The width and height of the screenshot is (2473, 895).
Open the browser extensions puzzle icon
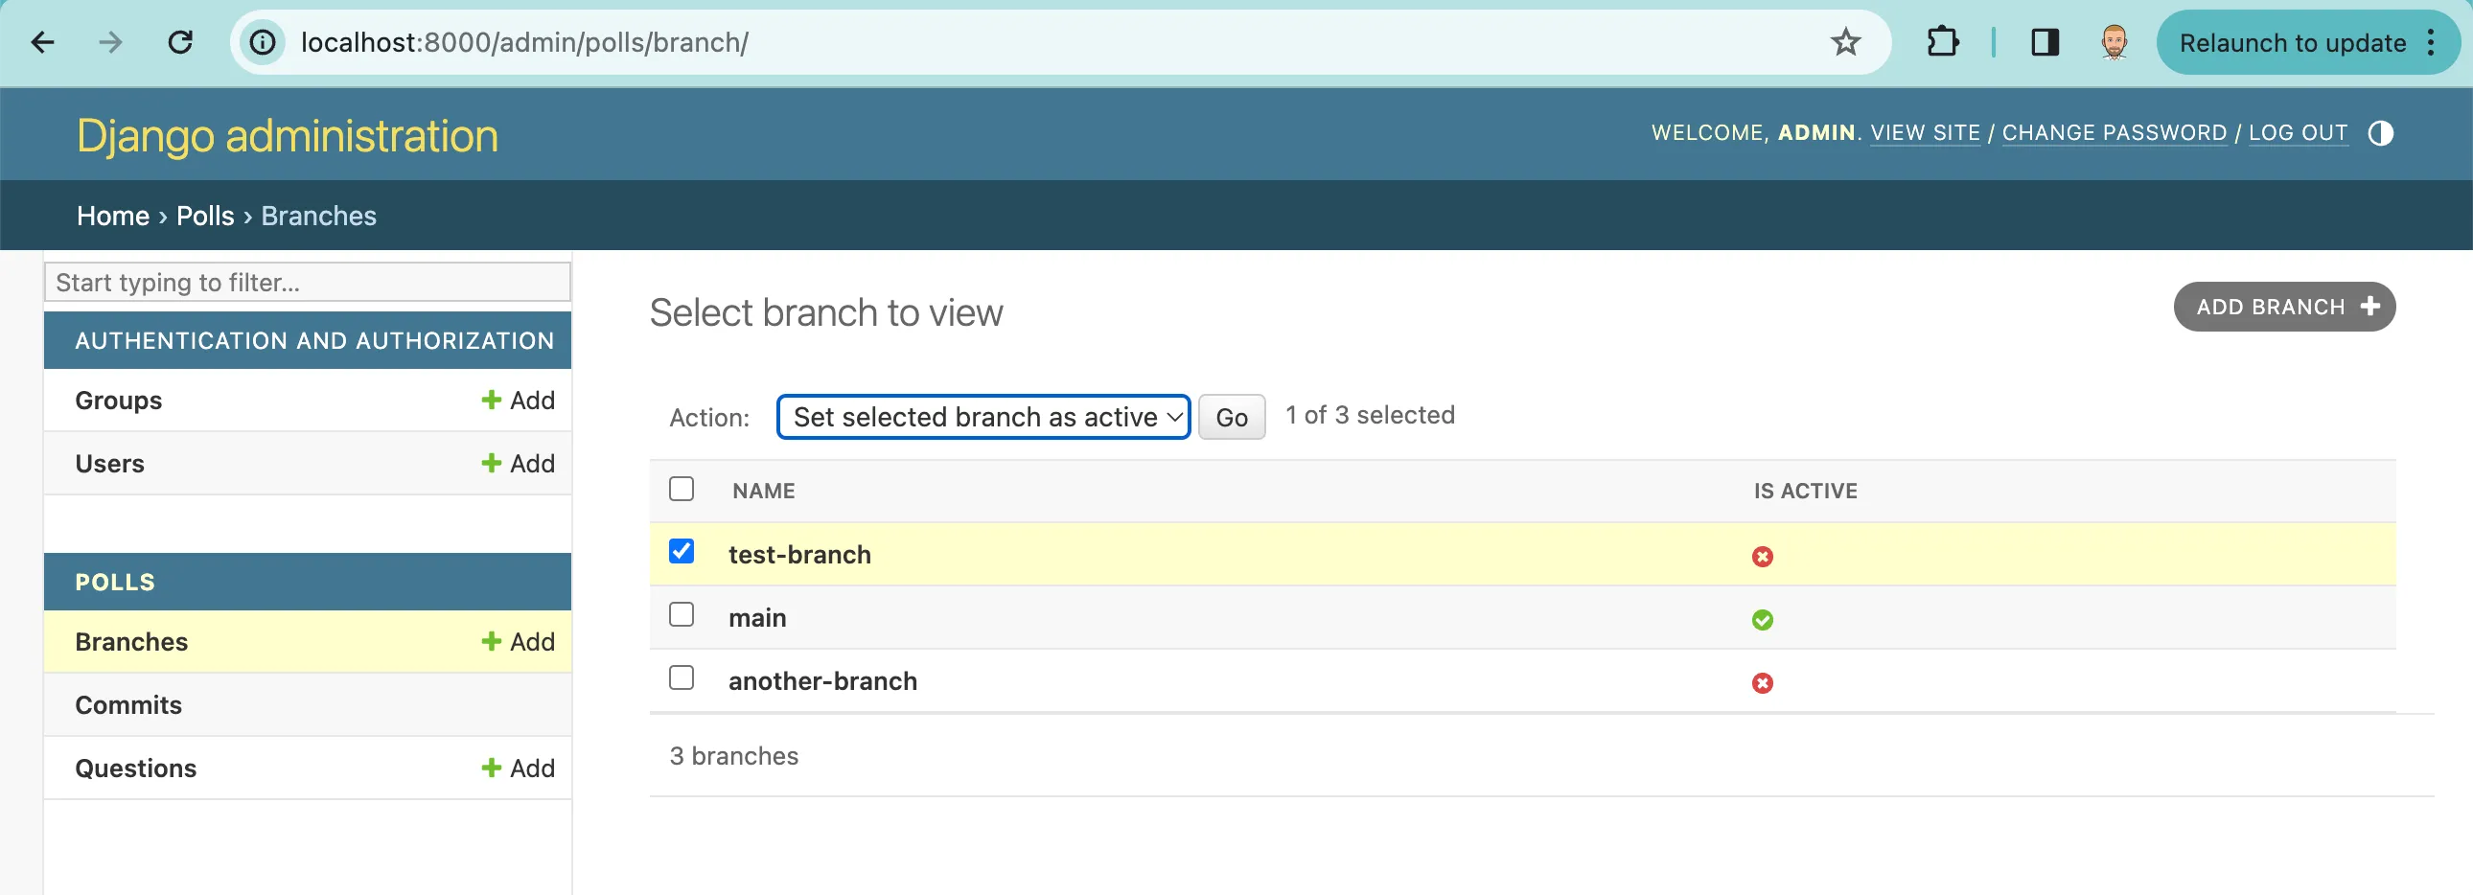[1944, 41]
